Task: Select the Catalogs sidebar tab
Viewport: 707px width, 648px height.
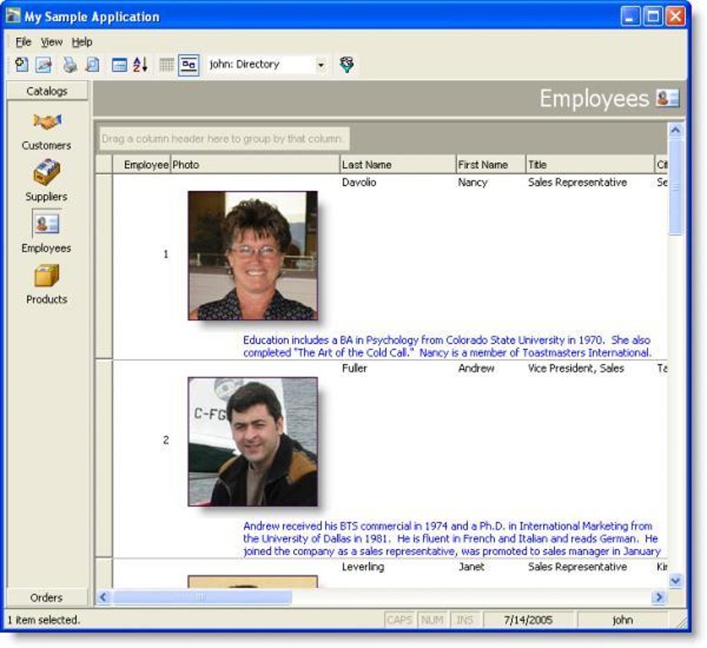Action: [x=47, y=91]
